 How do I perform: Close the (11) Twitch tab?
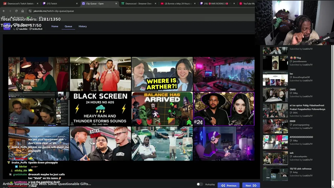(x=77, y=4)
